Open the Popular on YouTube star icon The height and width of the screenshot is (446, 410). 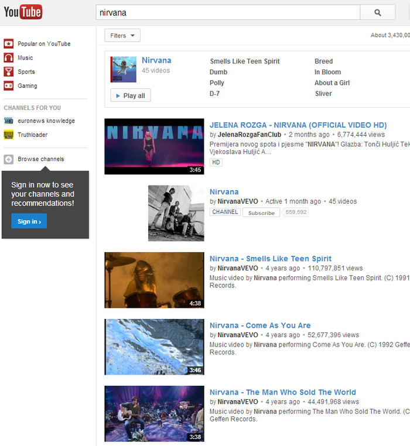pyautogui.click(x=9, y=44)
